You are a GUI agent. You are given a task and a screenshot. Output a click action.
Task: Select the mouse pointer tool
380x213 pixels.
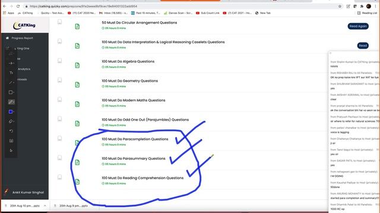click(11, 150)
